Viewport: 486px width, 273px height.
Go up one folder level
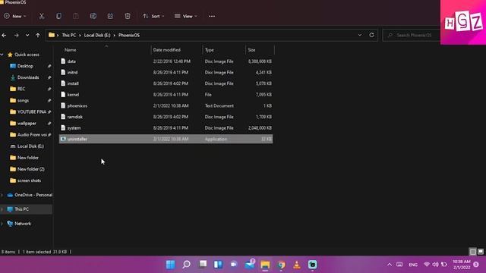38,36
